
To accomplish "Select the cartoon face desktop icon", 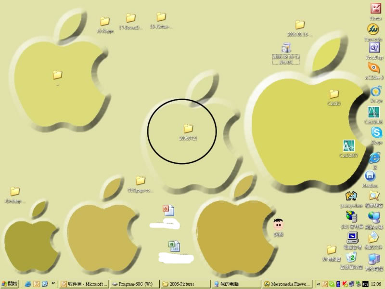I will (279, 224).
